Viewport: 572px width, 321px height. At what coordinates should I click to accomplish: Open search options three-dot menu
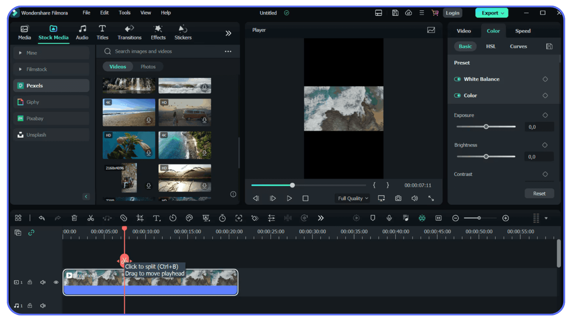tap(228, 51)
